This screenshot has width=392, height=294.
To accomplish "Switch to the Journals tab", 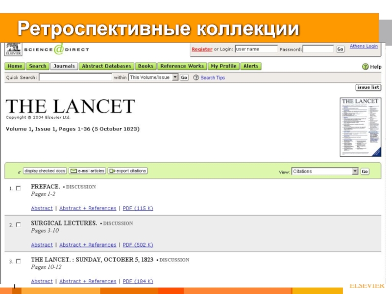I will click(64, 66).
